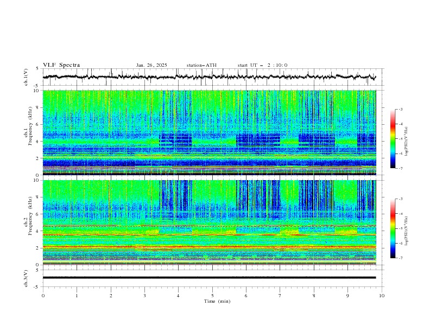Viewport: 430px width, 332px height.
Task: Select the log(PSD) label beside ch.2 colorbar
Action: pyautogui.click(x=407, y=231)
